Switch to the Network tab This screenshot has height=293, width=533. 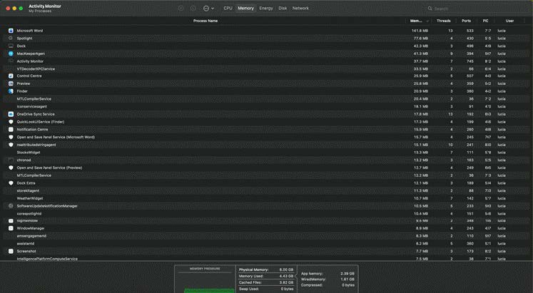tap(301, 8)
